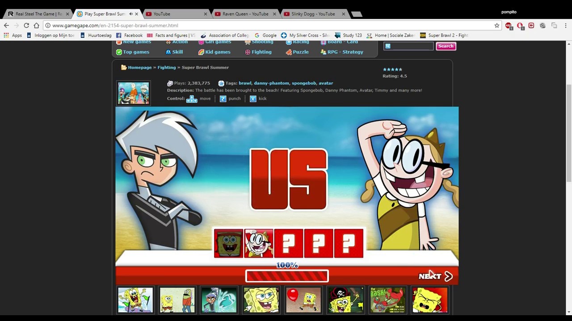Click the game thumbnail next to description
The width and height of the screenshot is (572, 321).
pos(134,93)
